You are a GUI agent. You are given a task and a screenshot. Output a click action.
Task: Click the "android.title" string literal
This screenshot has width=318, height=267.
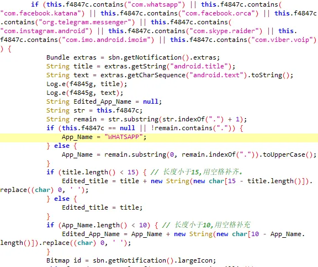[199, 66]
